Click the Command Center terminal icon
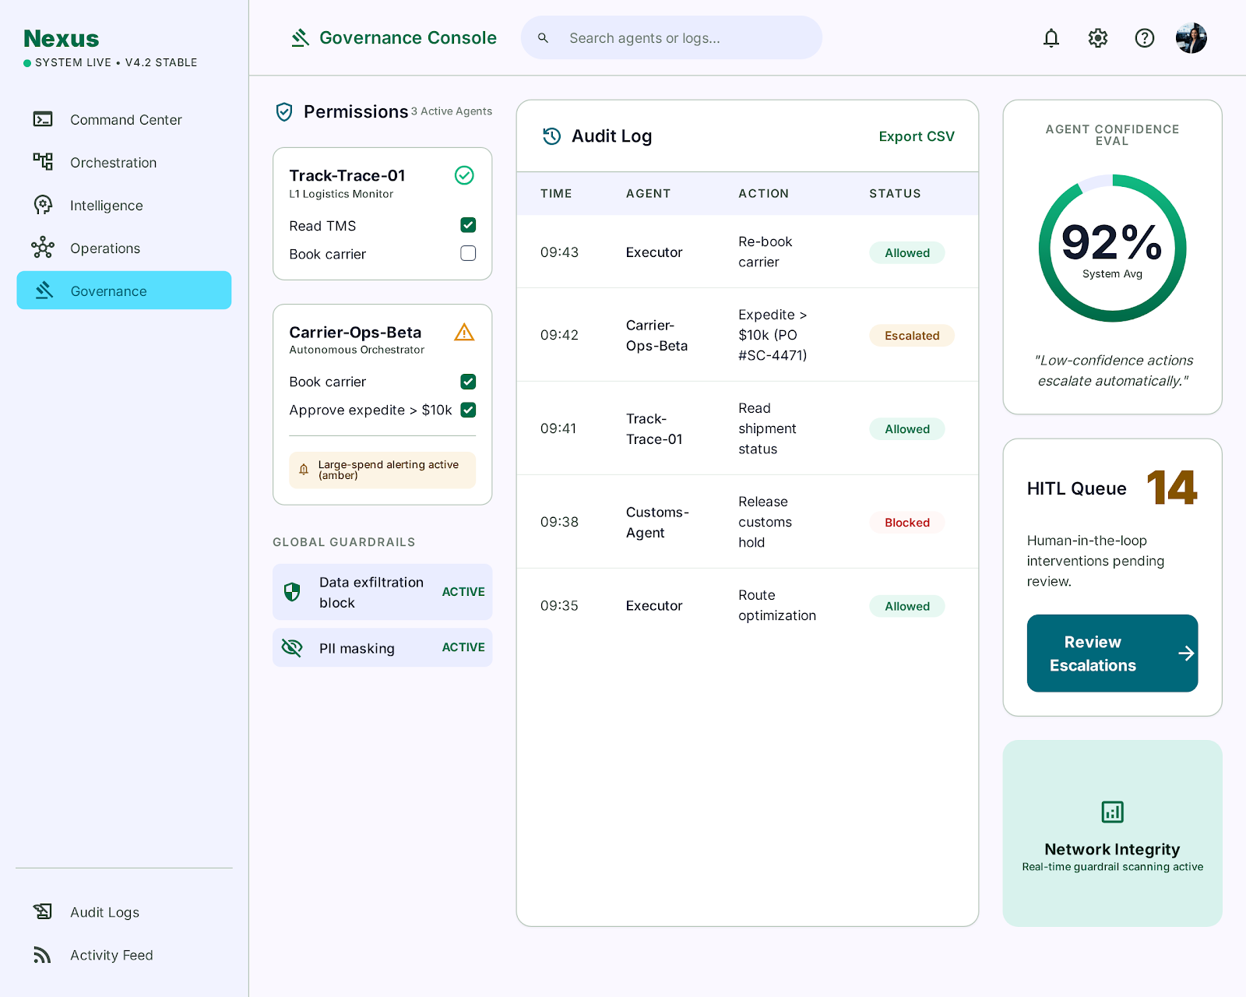 (43, 119)
